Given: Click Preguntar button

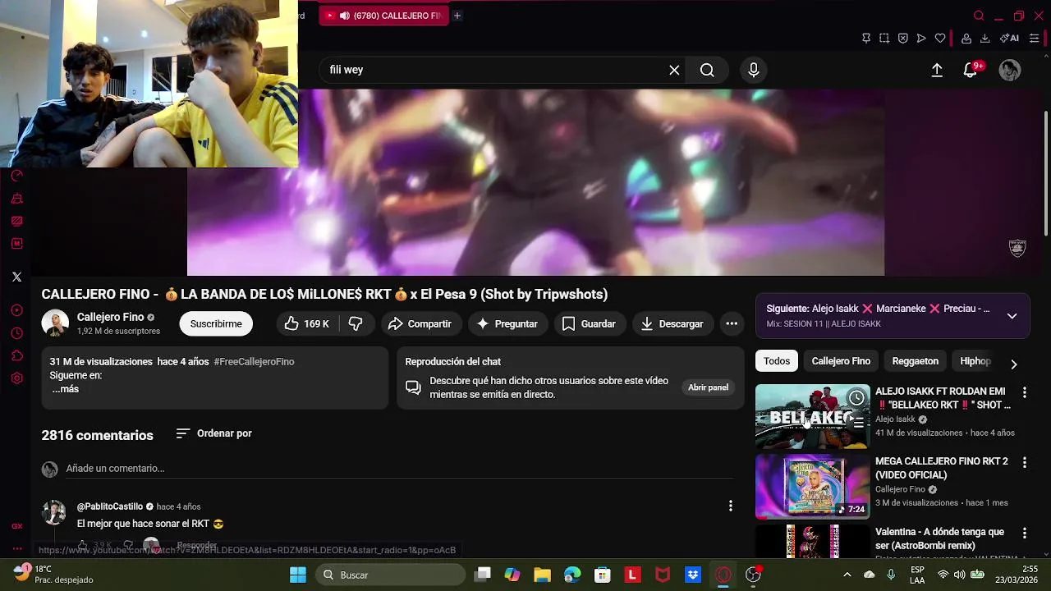Looking at the screenshot, I should pyautogui.click(x=507, y=323).
